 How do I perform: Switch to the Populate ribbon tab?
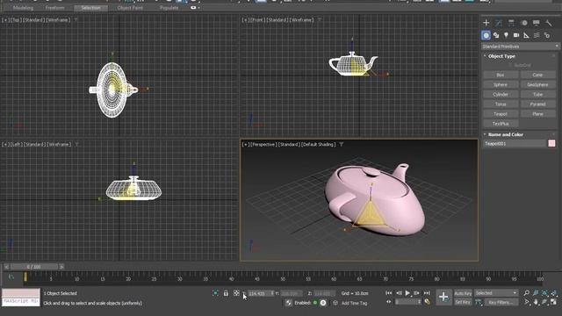point(169,8)
